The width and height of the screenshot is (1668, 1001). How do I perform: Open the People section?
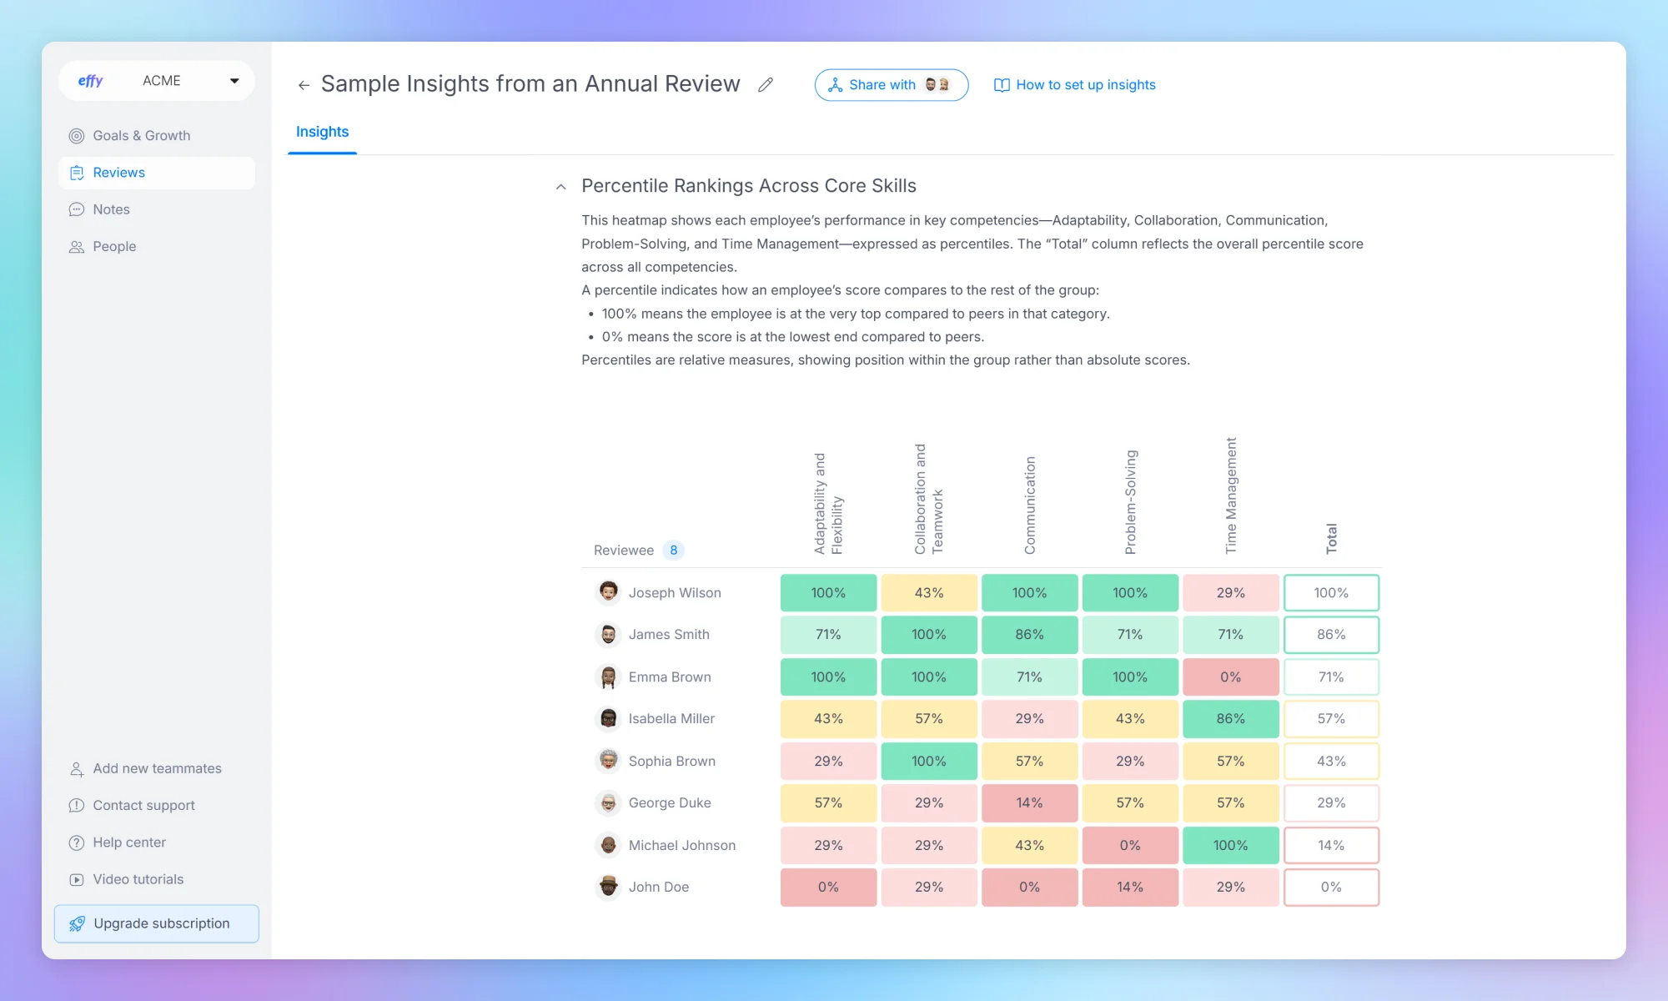113,246
